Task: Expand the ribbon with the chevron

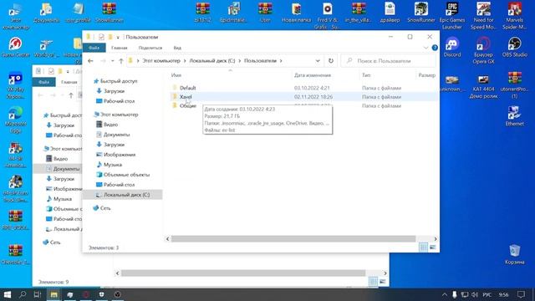Action: [x=425, y=48]
